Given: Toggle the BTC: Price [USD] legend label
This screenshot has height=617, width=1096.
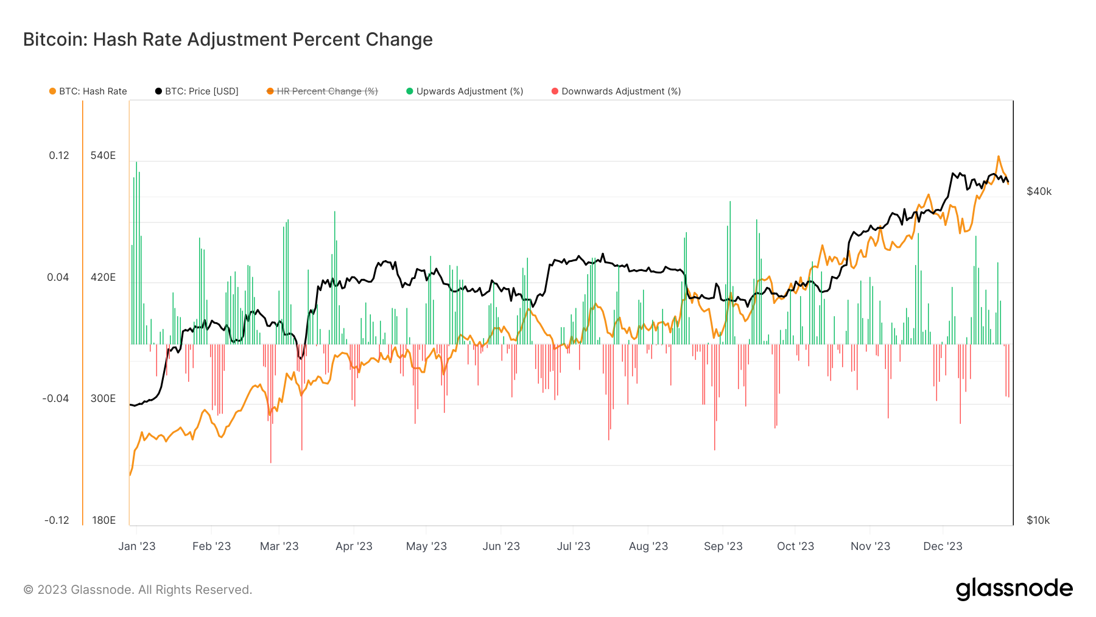Looking at the screenshot, I should pos(202,91).
